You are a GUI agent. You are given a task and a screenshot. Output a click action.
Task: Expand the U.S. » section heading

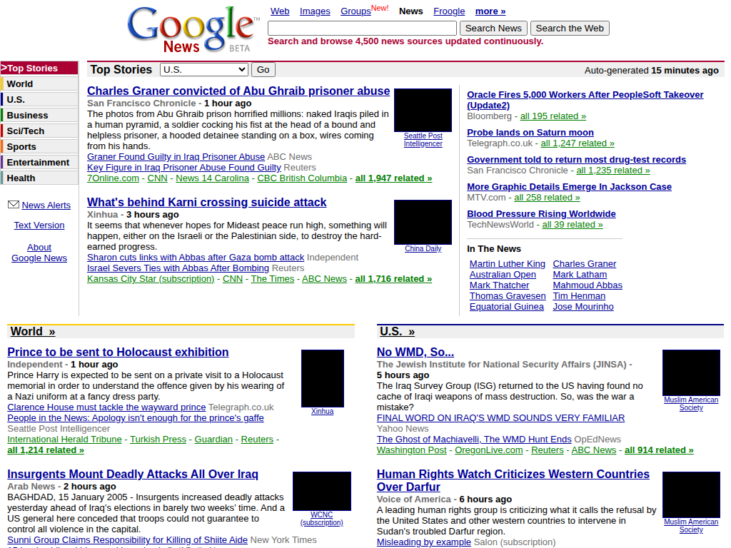click(397, 331)
